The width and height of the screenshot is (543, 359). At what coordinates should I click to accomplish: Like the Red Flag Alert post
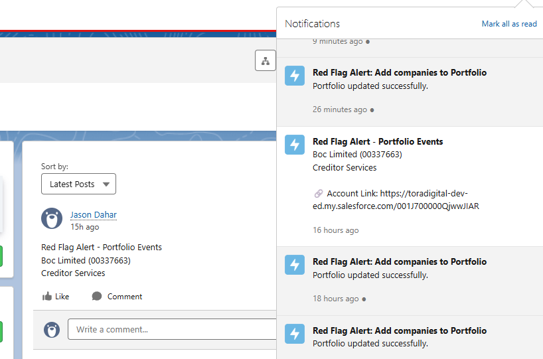tap(56, 297)
